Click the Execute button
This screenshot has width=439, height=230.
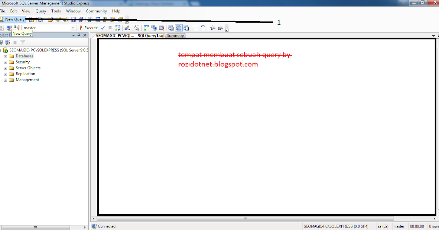(x=91, y=28)
